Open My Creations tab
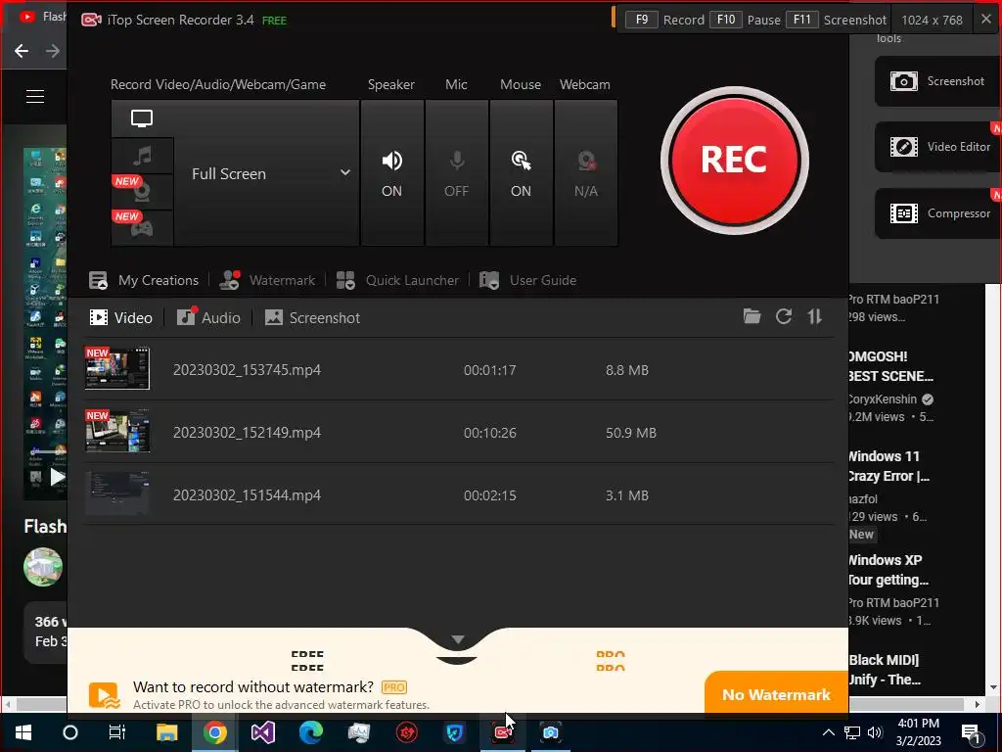Screen dimensions: 1002x752 tap(144, 280)
